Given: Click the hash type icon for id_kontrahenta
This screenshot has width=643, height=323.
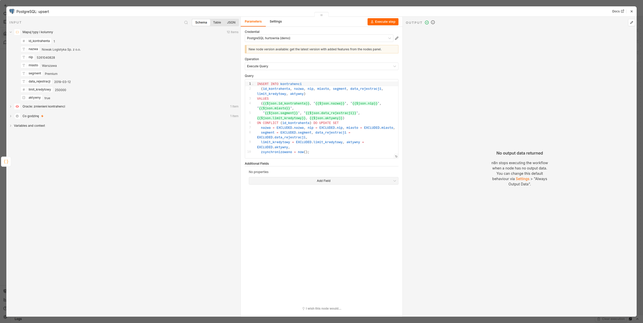Looking at the screenshot, I should (24, 41).
